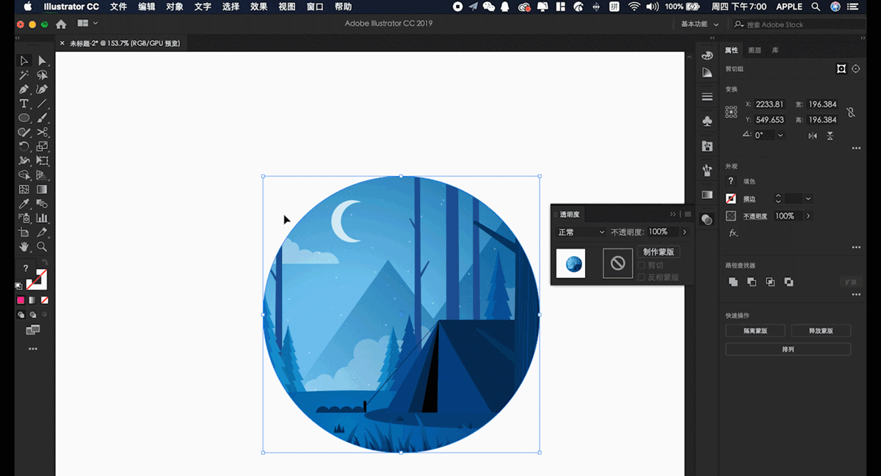Click the 释放蒙版 button
This screenshot has width=881, height=476.
click(x=820, y=331)
